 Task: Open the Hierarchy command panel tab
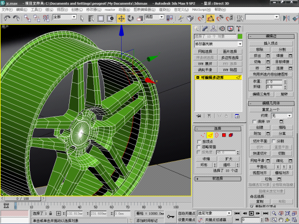click(x=214, y=29)
